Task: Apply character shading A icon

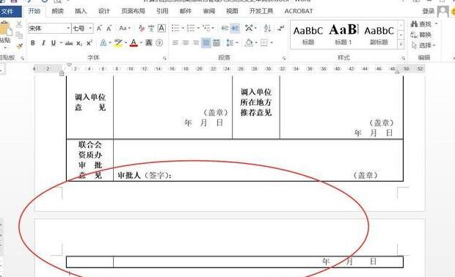Action: click(x=149, y=43)
